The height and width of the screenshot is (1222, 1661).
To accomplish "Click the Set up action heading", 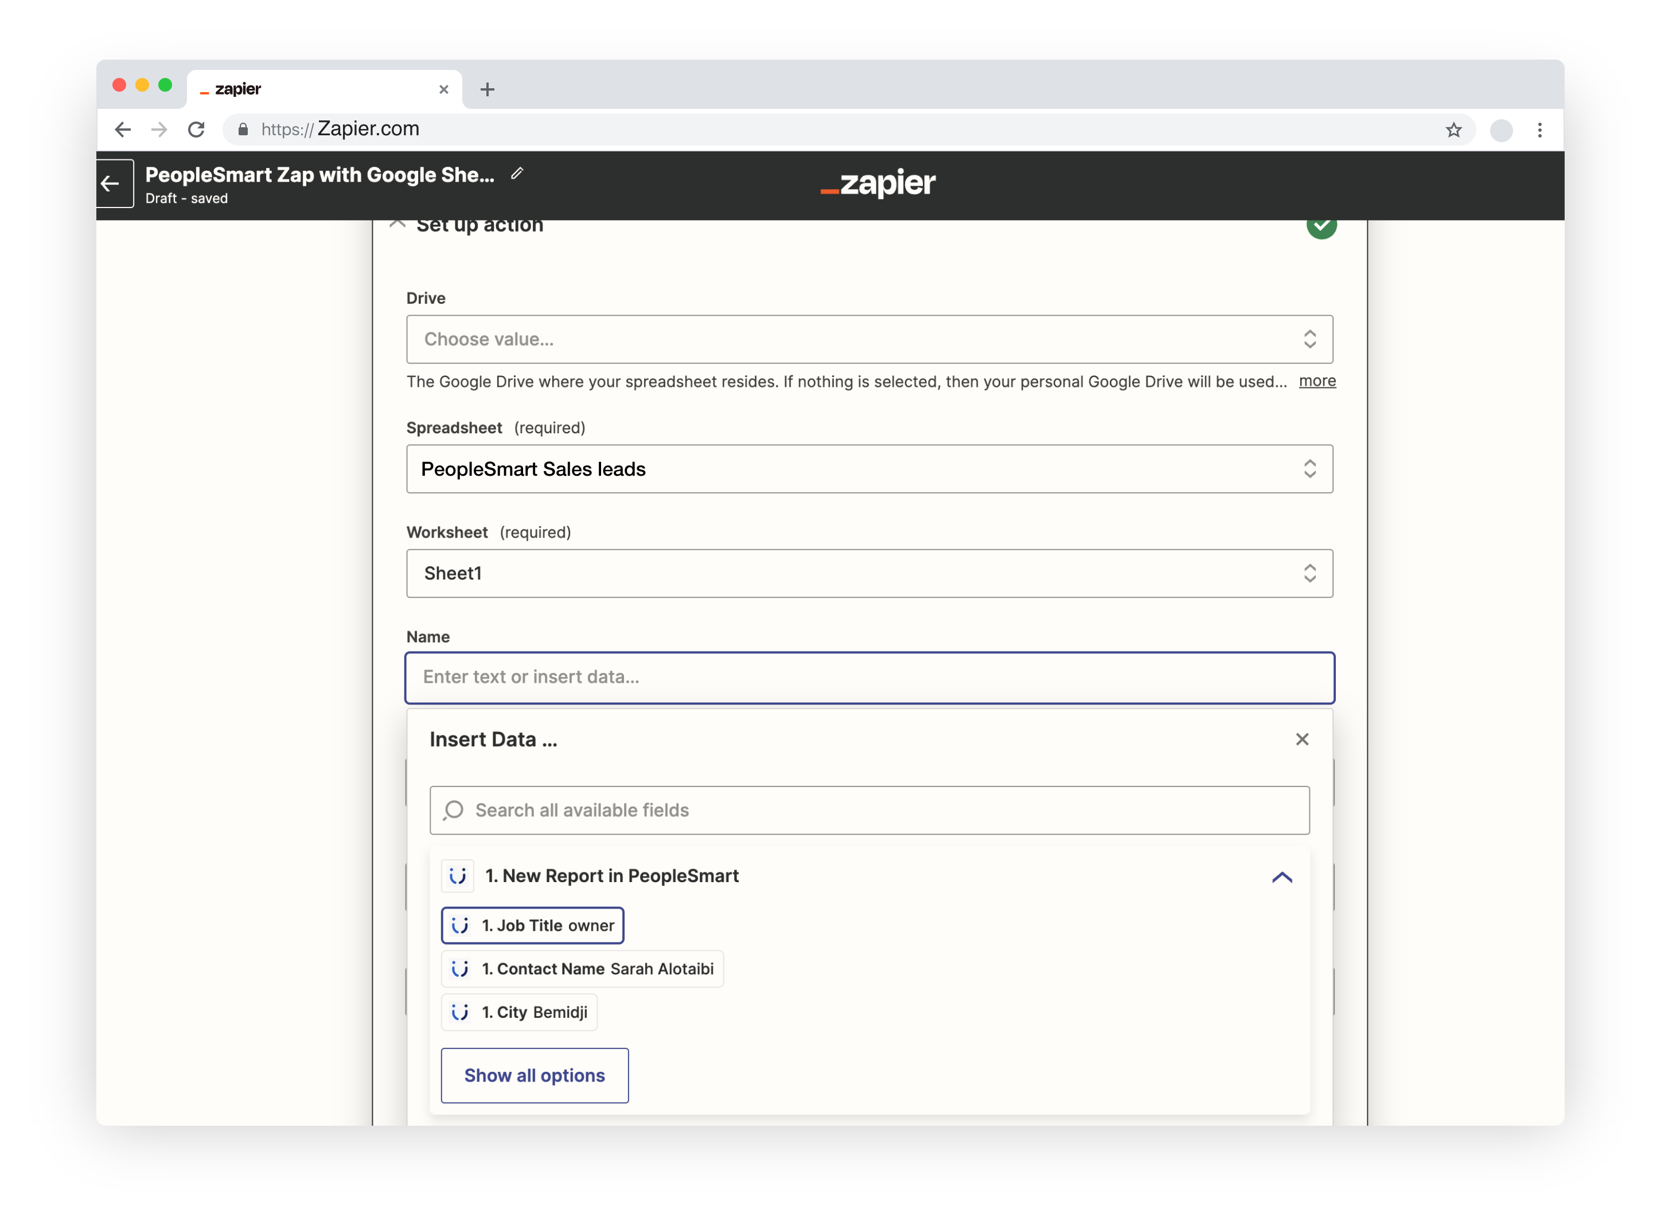I will coord(479,226).
